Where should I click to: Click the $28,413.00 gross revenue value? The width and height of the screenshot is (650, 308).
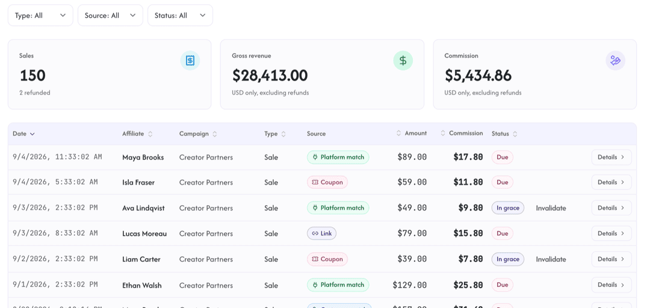point(270,75)
